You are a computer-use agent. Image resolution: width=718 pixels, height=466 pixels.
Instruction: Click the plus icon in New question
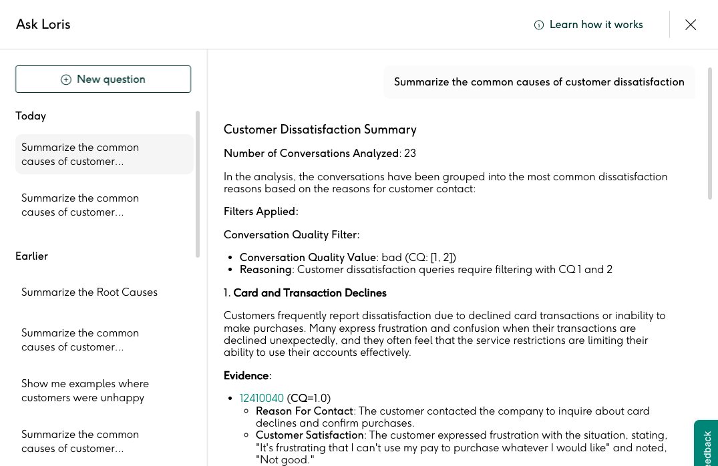[x=66, y=79]
